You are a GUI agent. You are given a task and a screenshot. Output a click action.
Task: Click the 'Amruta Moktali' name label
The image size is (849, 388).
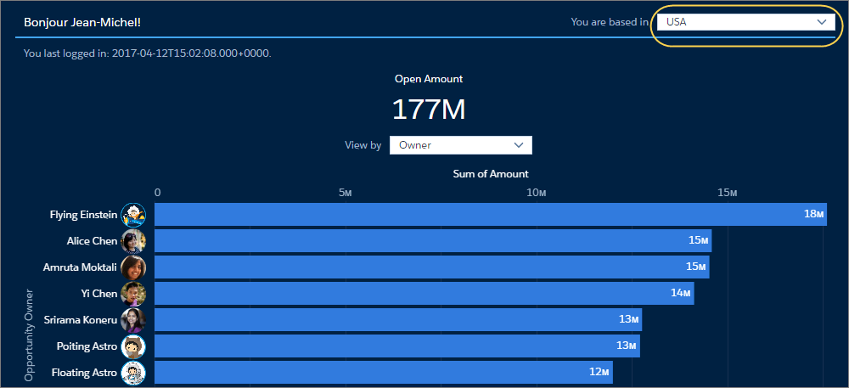(x=80, y=267)
